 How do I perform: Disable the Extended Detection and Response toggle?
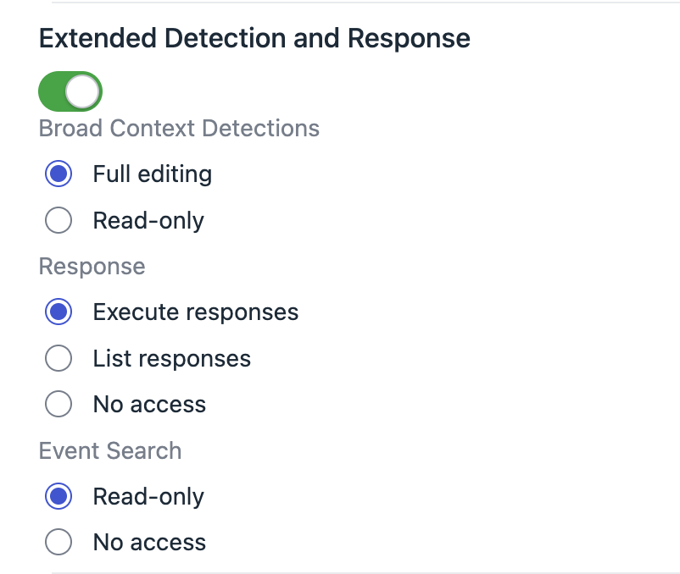pyautogui.click(x=70, y=91)
